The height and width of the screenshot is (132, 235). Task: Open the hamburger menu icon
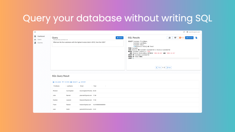coord(35,32)
